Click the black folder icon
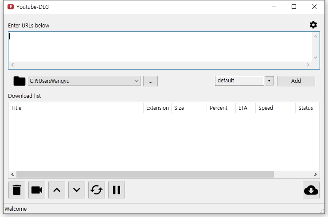 pos(19,81)
